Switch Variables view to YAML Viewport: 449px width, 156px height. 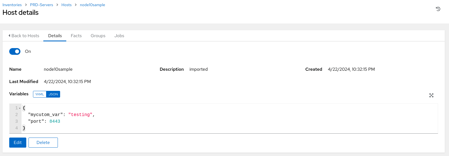(x=40, y=94)
